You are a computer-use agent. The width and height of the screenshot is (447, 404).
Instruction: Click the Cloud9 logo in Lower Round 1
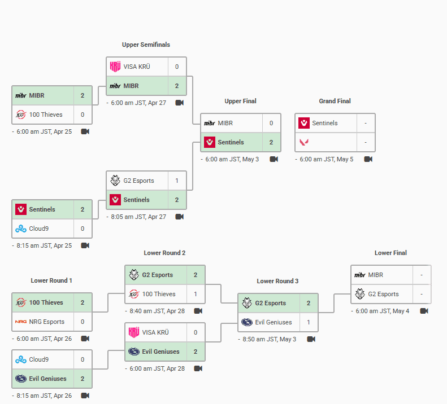point(21,359)
